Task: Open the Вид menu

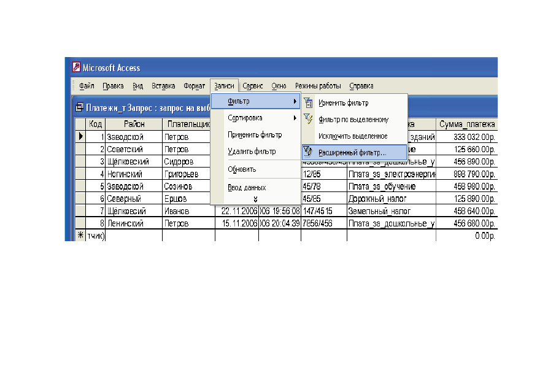Action: 137,86
